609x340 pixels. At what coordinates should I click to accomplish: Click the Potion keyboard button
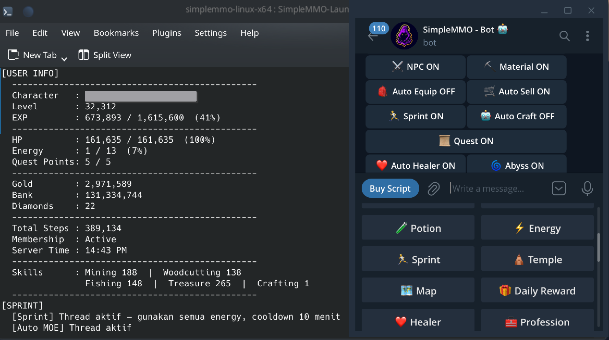[418, 227]
